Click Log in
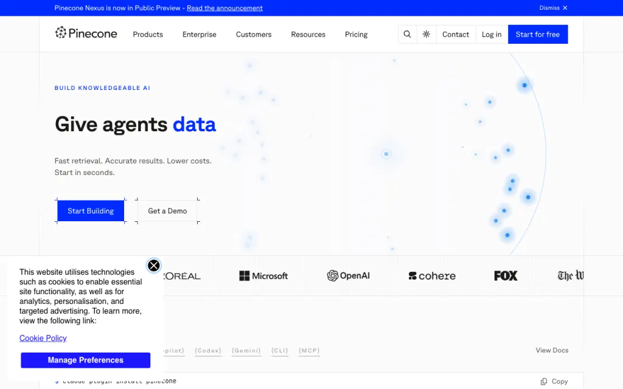This screenshot has height=389, width=623. pos(492,34)
